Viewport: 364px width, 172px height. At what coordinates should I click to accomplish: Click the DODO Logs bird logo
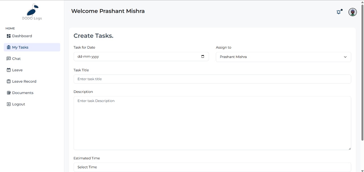pos(32,10)
